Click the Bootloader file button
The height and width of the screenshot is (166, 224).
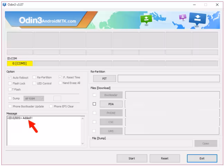(111, 95)
